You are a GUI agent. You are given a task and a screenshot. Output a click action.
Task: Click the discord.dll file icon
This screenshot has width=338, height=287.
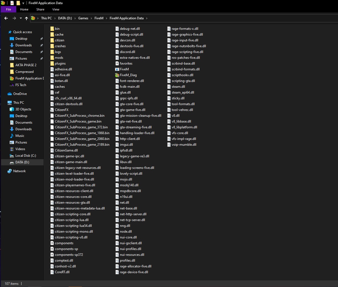point(117,52)
